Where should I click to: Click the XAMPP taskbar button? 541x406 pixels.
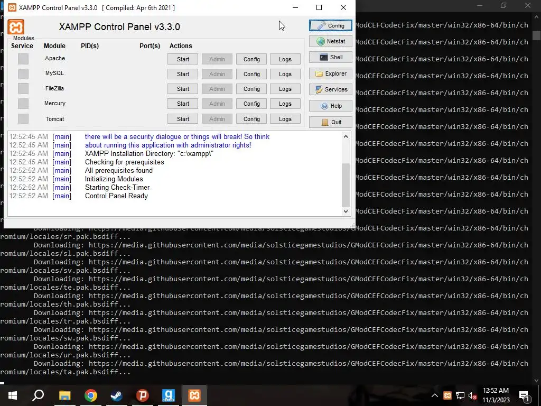194,395
